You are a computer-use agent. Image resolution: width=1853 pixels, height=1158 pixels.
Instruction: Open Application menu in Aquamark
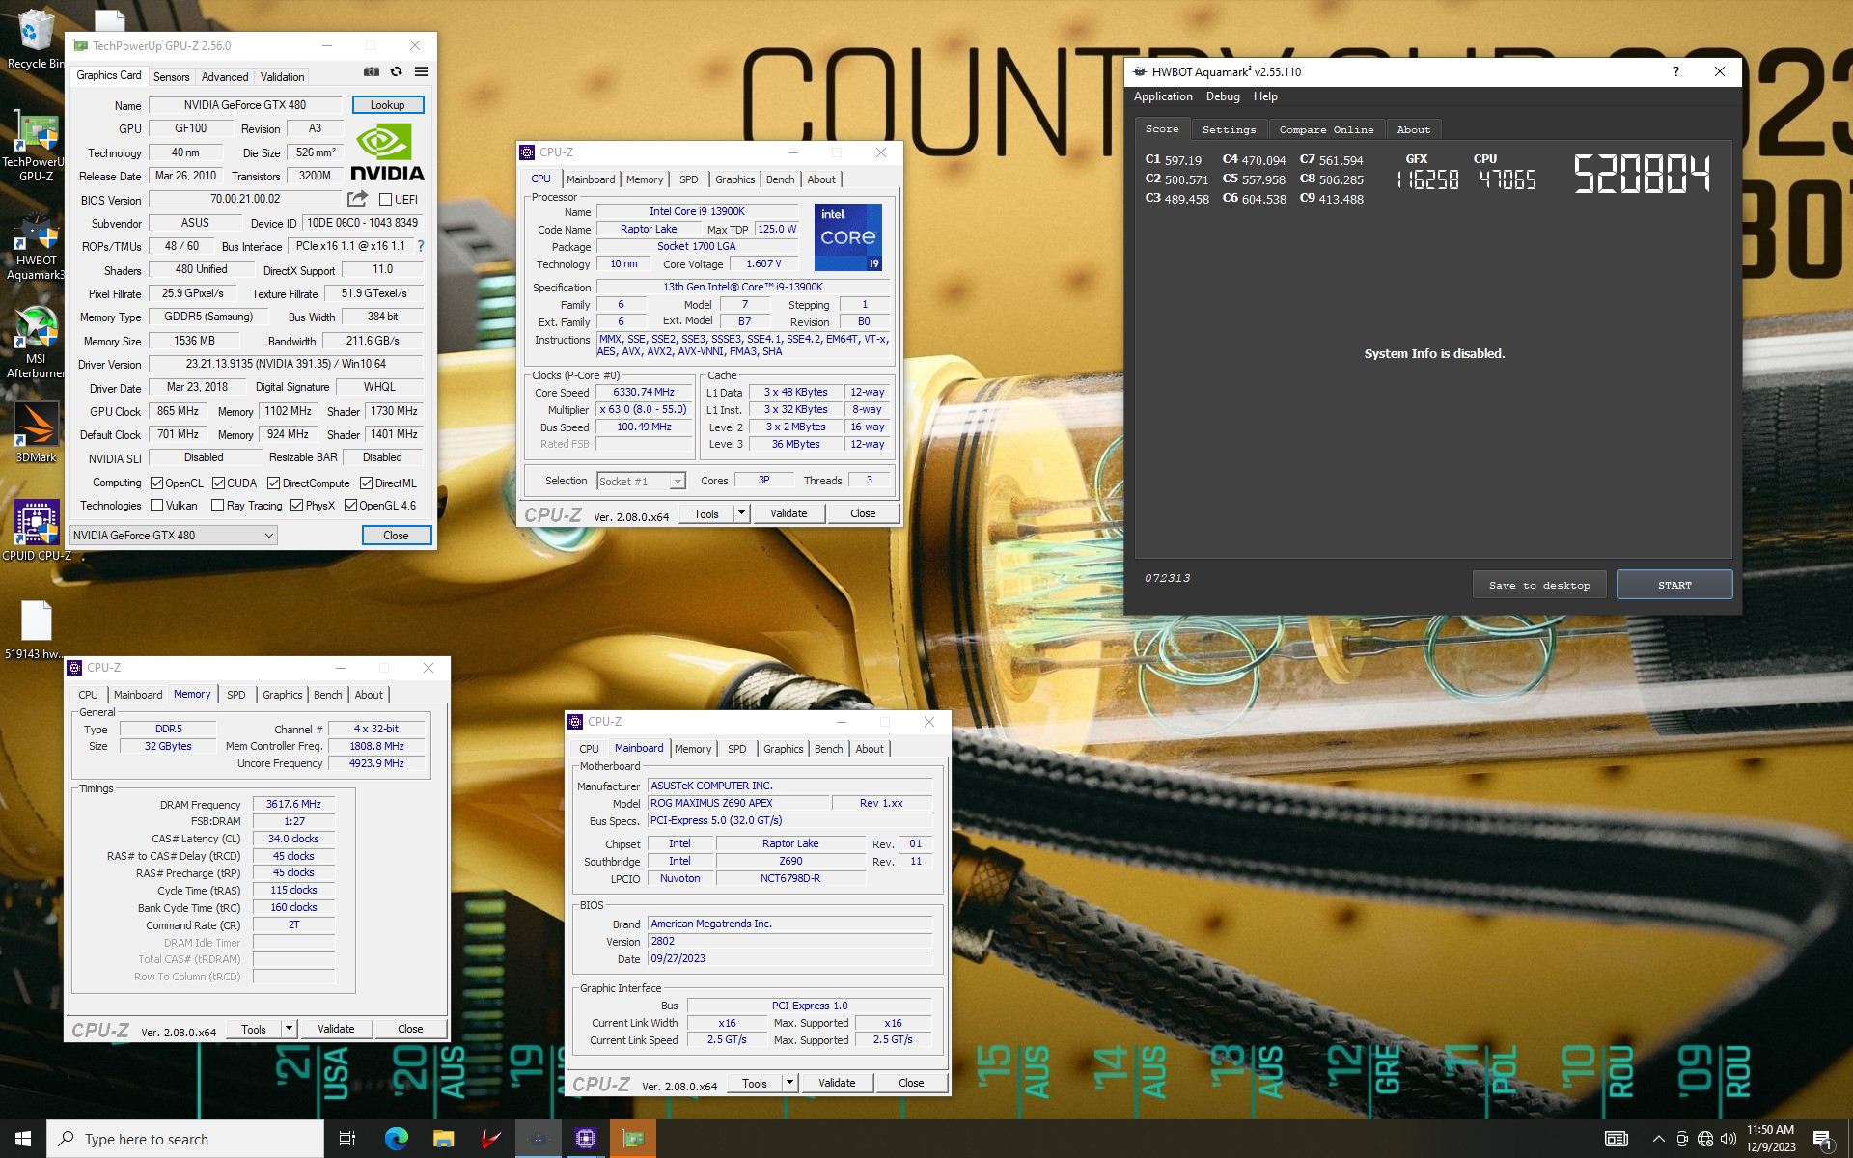(1163, 96)
